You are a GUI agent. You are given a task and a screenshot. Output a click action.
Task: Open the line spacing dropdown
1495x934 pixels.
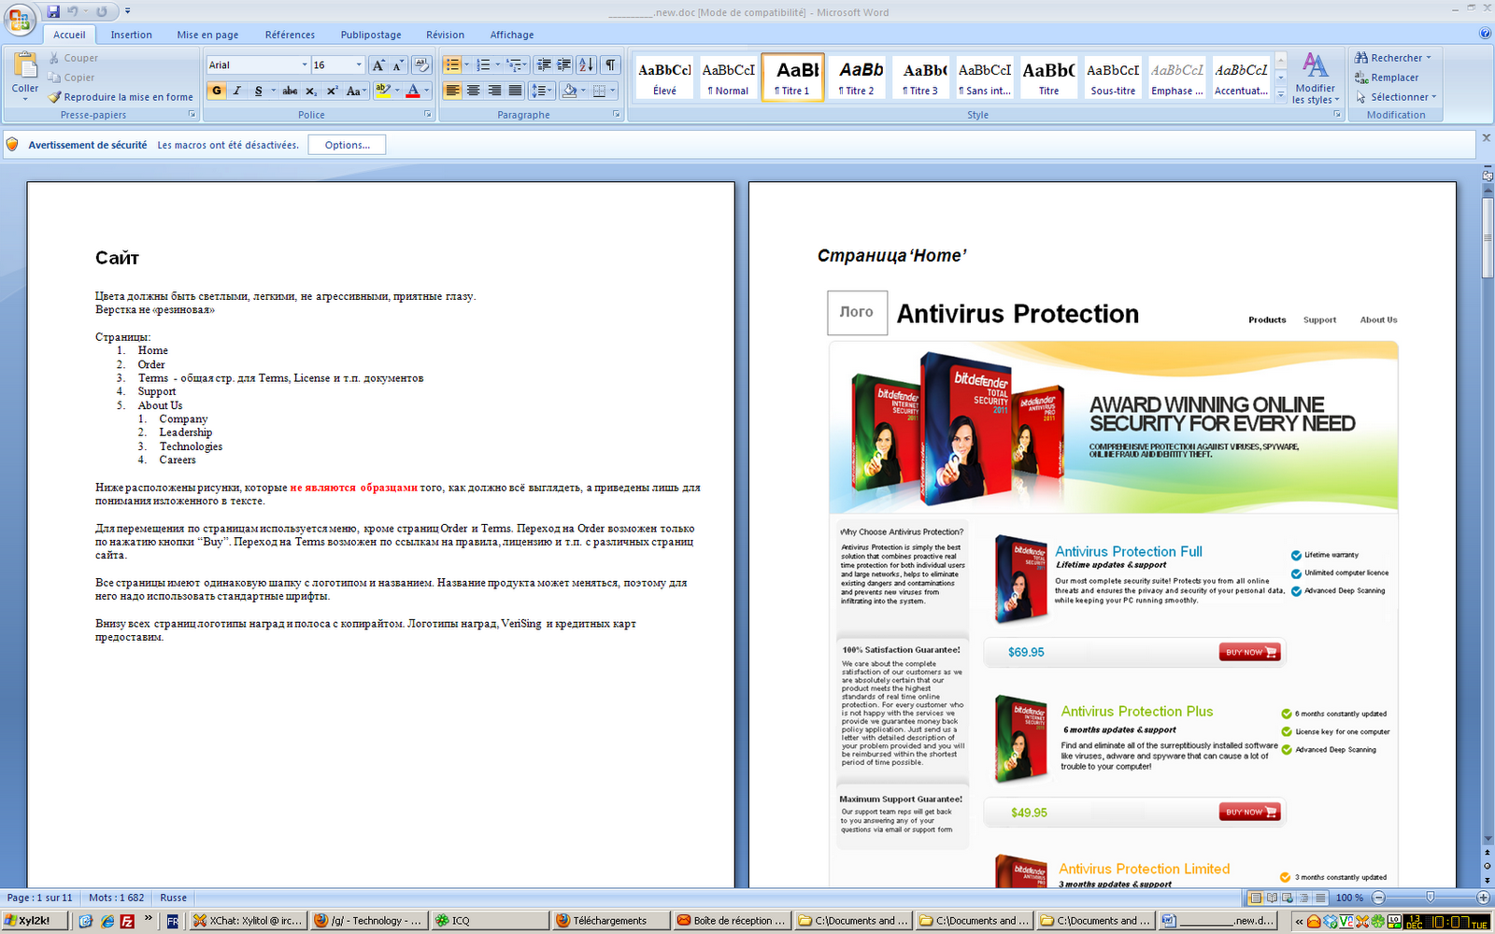coord(541,91)
